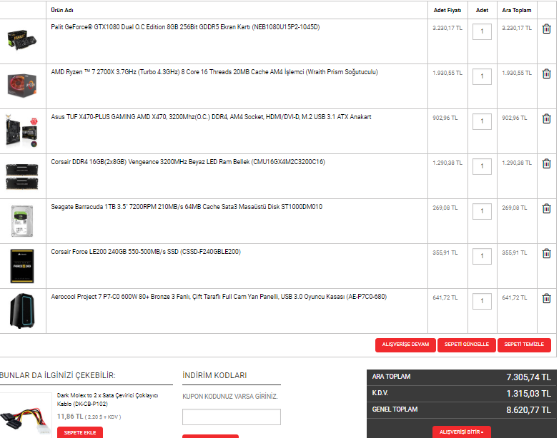Delete Seagate Barracuda 1TB disk row
The height and width of the screenshot is (438, 559).
pyautogui.click(x=546, y=208)
